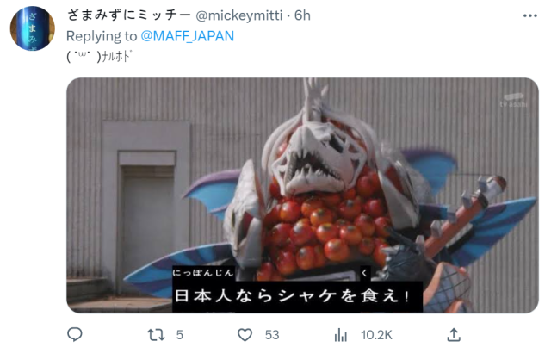551x347 pixels.
Task: Click the tweet text ending ﾅﾙﾎﾄﾞ
Action: (99, 57)
